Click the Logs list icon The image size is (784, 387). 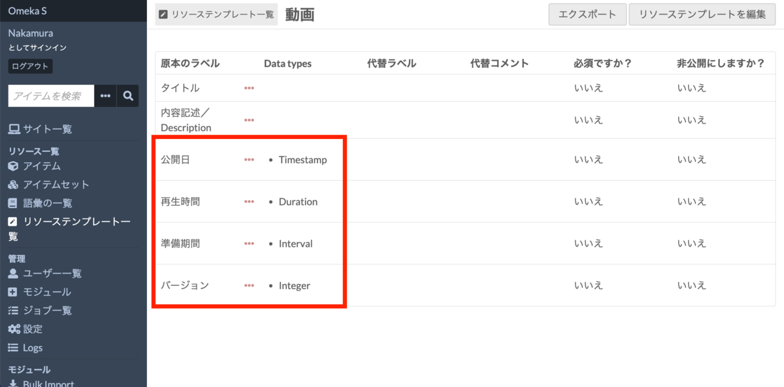pos(13,348)
